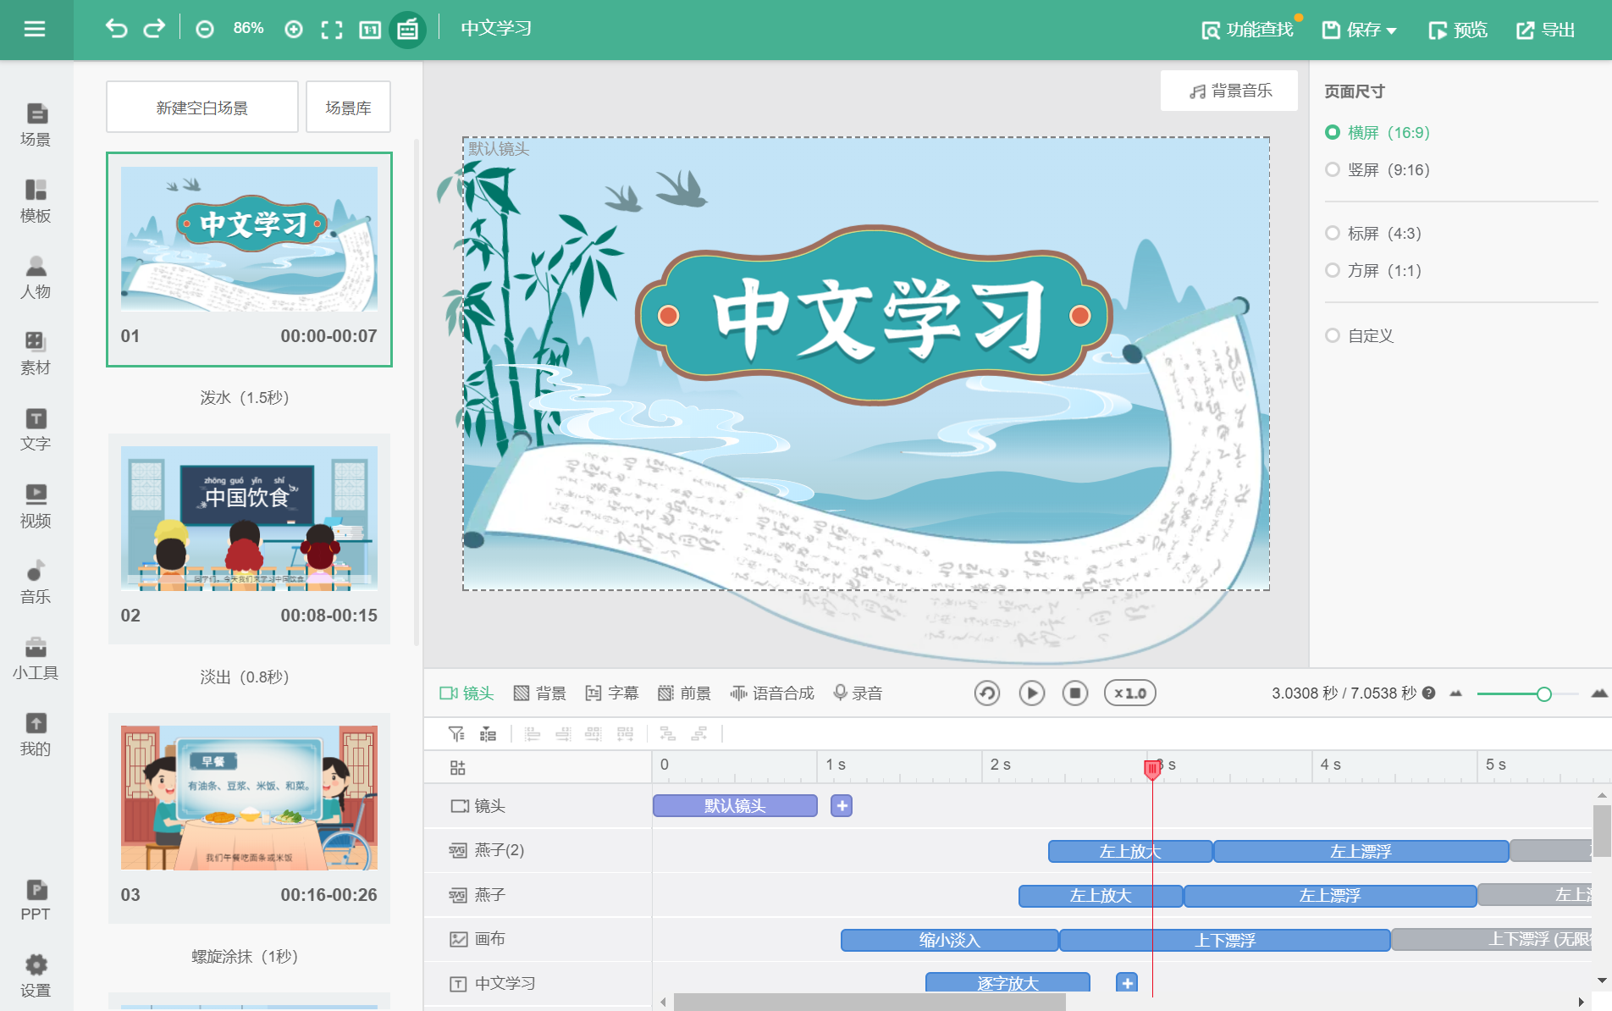Click the help question mark beside duration
Viewport: 1612px width, 1011px height.
pyautogui.click(x=1429, y=693)
